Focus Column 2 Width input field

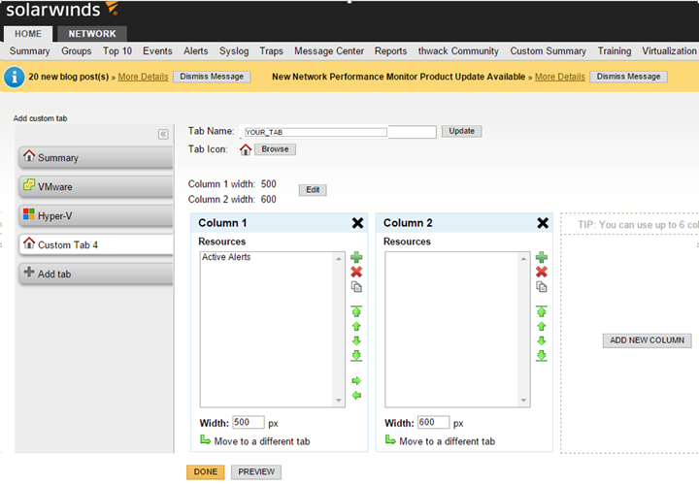[433, 422]
